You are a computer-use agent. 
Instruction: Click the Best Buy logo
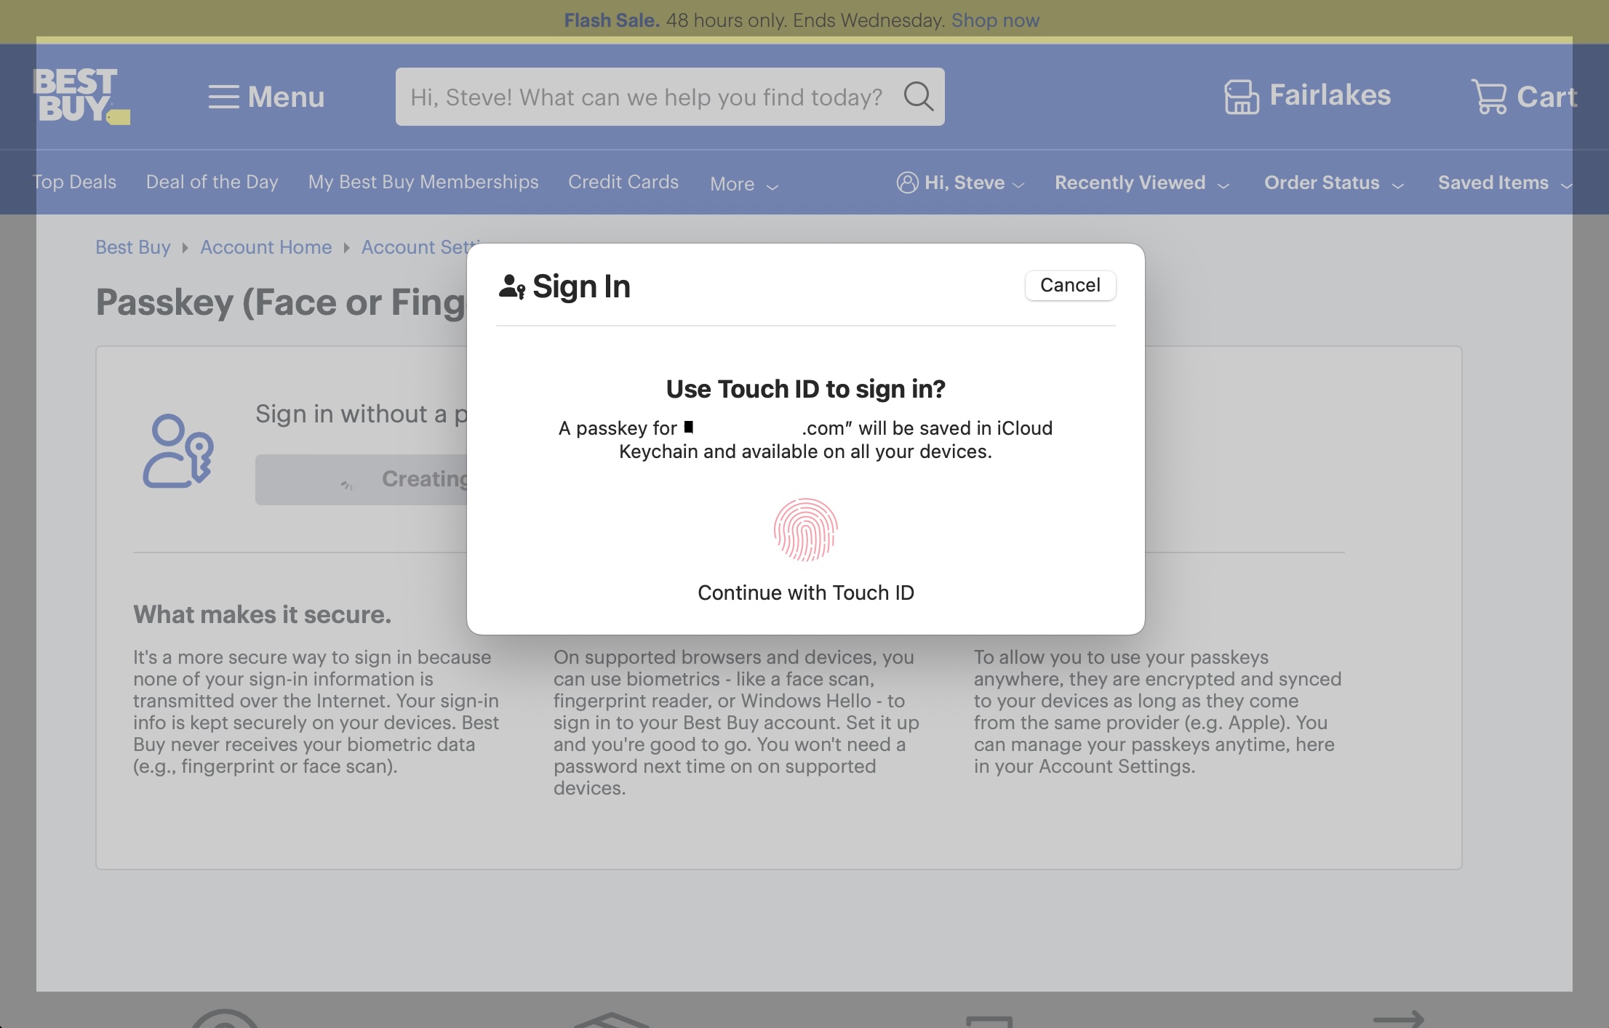point(81,96)
